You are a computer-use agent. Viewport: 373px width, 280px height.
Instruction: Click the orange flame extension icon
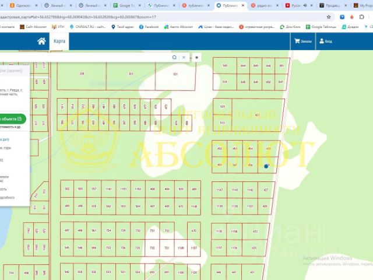coord(351,17)
